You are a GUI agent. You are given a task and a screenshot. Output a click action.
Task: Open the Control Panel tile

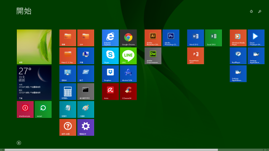[68, 74]
